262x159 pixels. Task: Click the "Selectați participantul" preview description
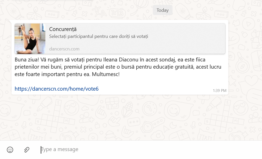coord(98,36)
